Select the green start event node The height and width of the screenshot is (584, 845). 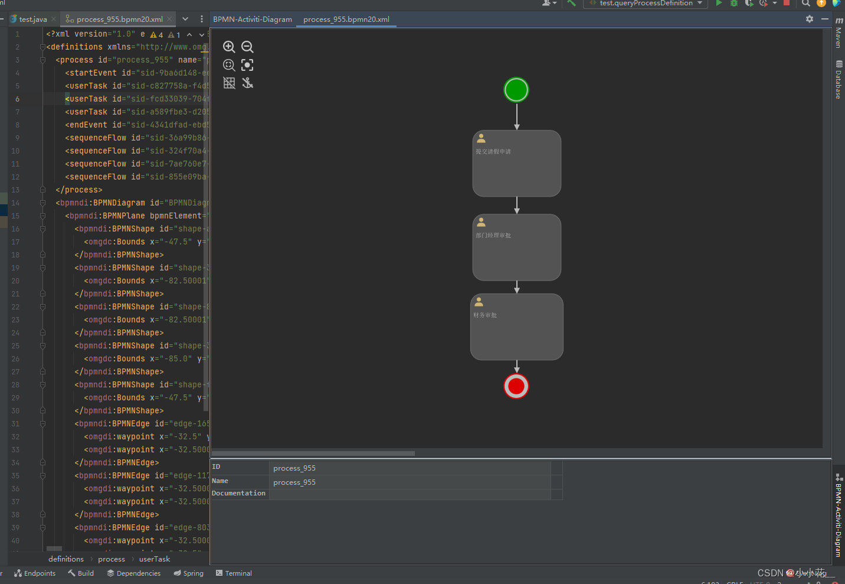point(516,90)
